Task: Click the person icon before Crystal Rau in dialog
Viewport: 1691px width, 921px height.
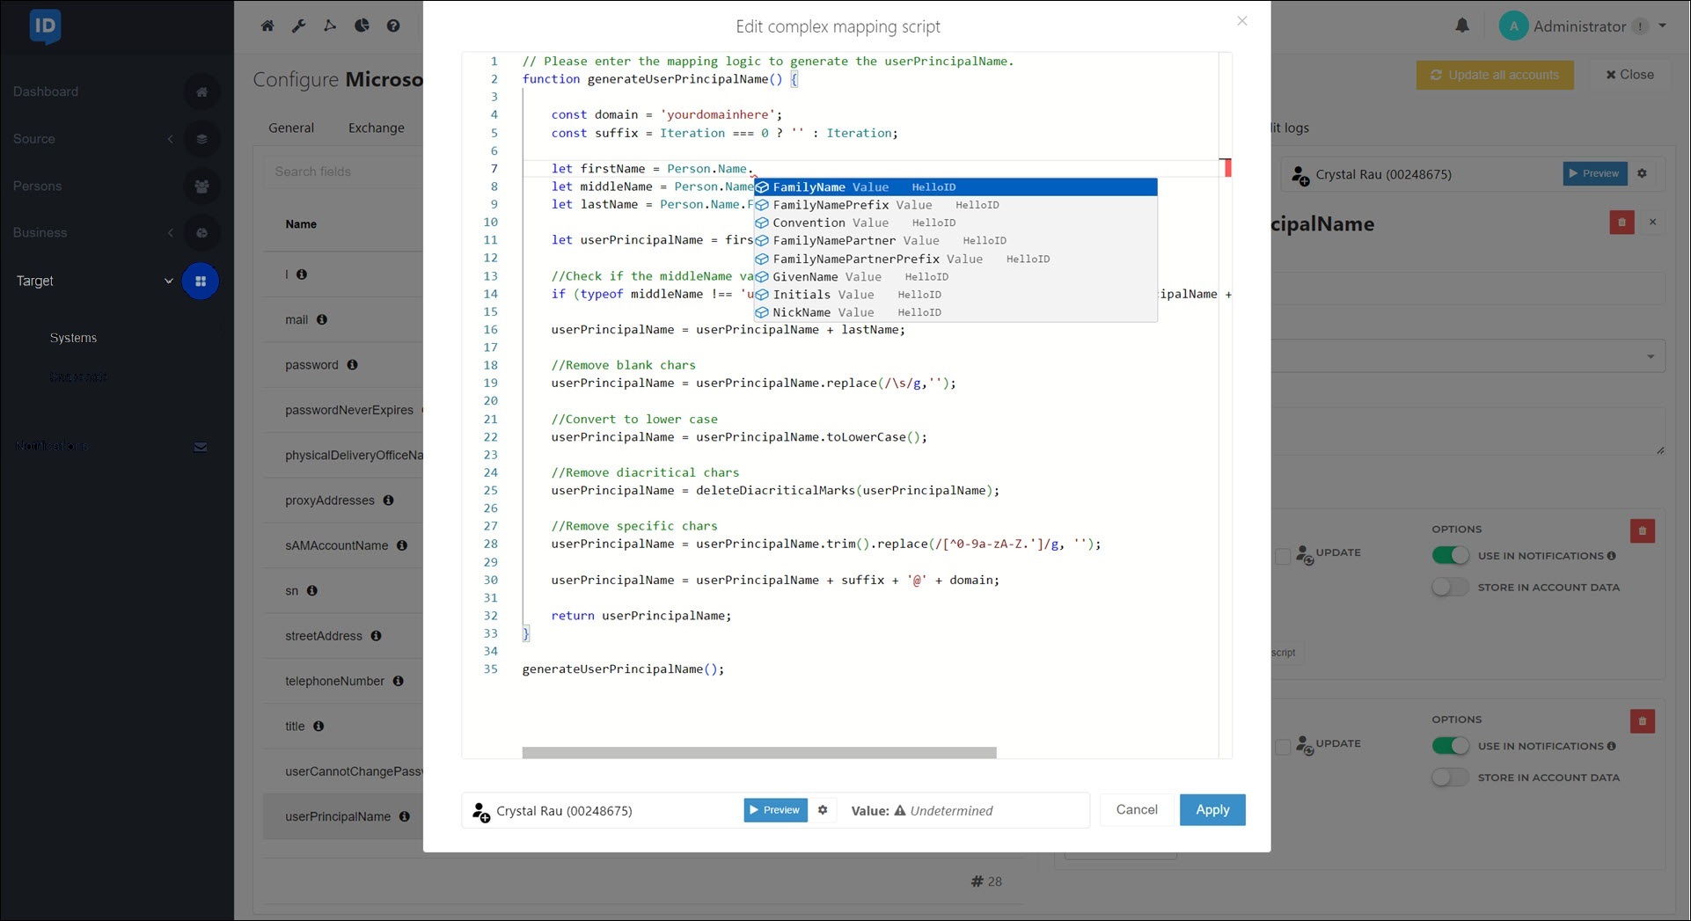Action: [x=481, y=811]
